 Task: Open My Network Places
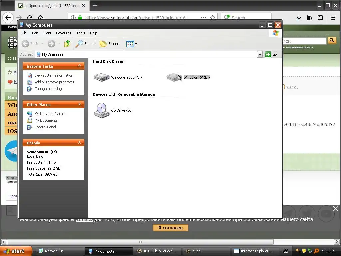tap(49, 114)
